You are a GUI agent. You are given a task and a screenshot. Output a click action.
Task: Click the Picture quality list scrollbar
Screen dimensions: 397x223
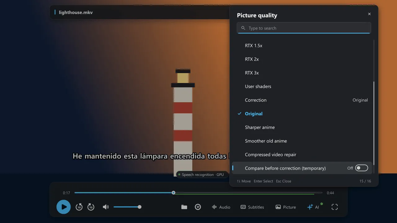click(x=374, y=123)
